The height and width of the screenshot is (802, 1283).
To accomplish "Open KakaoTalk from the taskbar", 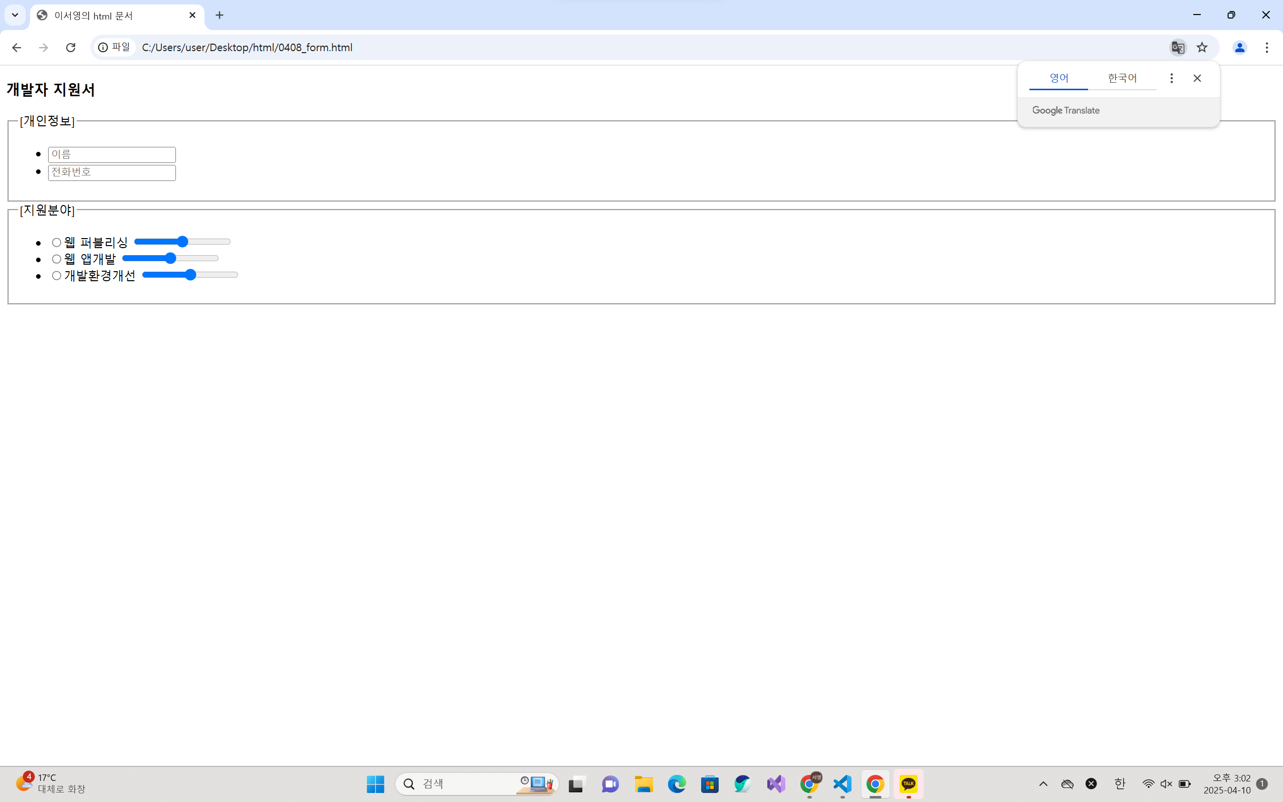I will 908,784.
